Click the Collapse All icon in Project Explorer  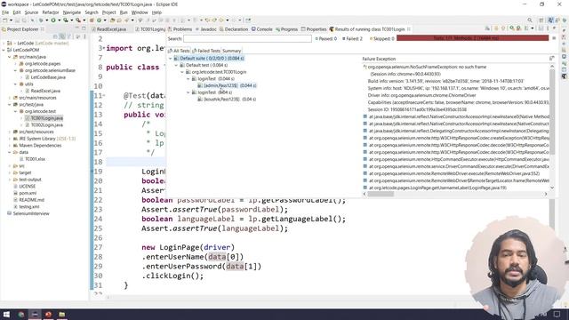click(55, 36)
